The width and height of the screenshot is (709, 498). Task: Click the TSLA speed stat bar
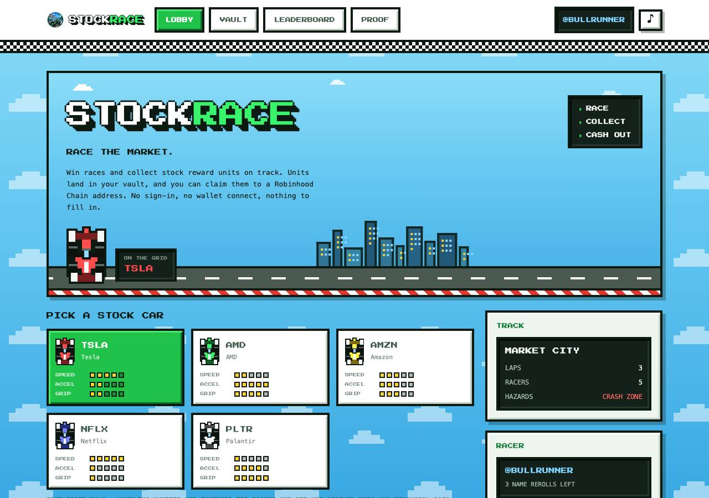click(107, 375)
